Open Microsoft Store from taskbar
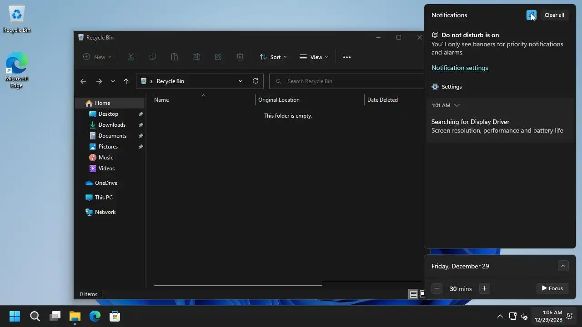Image resolution: width=582 pixels, height=327 pixels. point(115,316)
